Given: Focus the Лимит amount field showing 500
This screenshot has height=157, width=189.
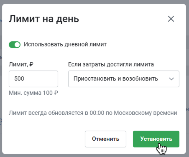Looking at the screenshot, I should click(33, 79).
